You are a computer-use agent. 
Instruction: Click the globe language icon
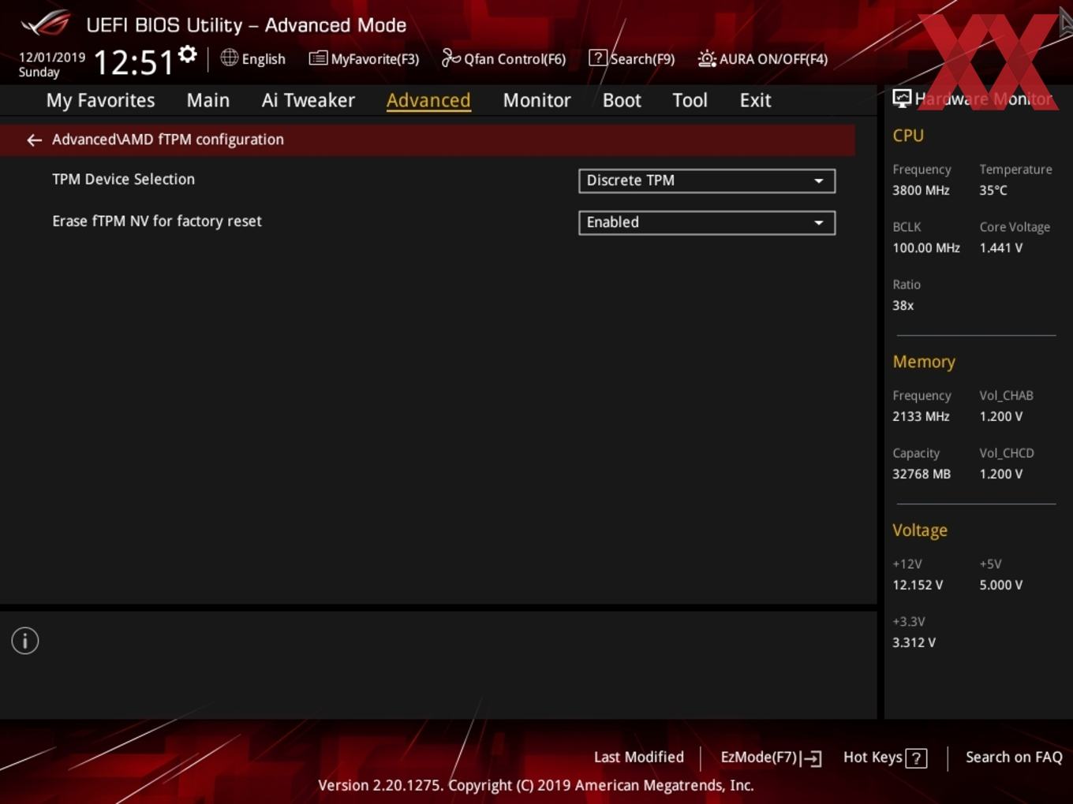(x=229, y=58)
